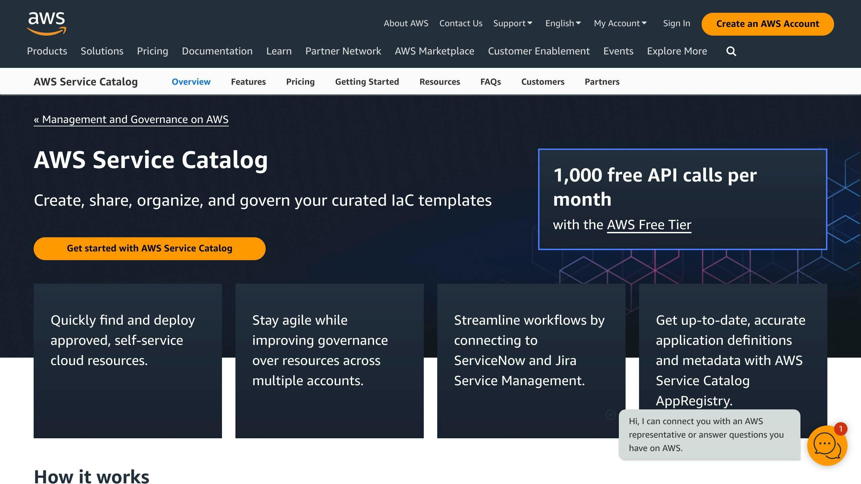Open the Explore More menu
Image resolution: width=861 pixels, height=484 pixels.
677,51
